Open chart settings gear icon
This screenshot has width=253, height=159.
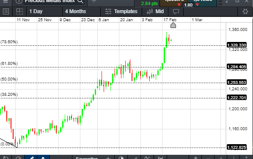(245, 11)
